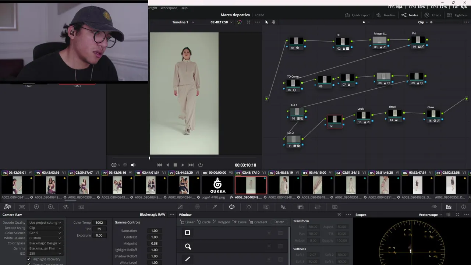Expand the scopes to a floating window
471x265 pixels.
(x=458, y=215)
